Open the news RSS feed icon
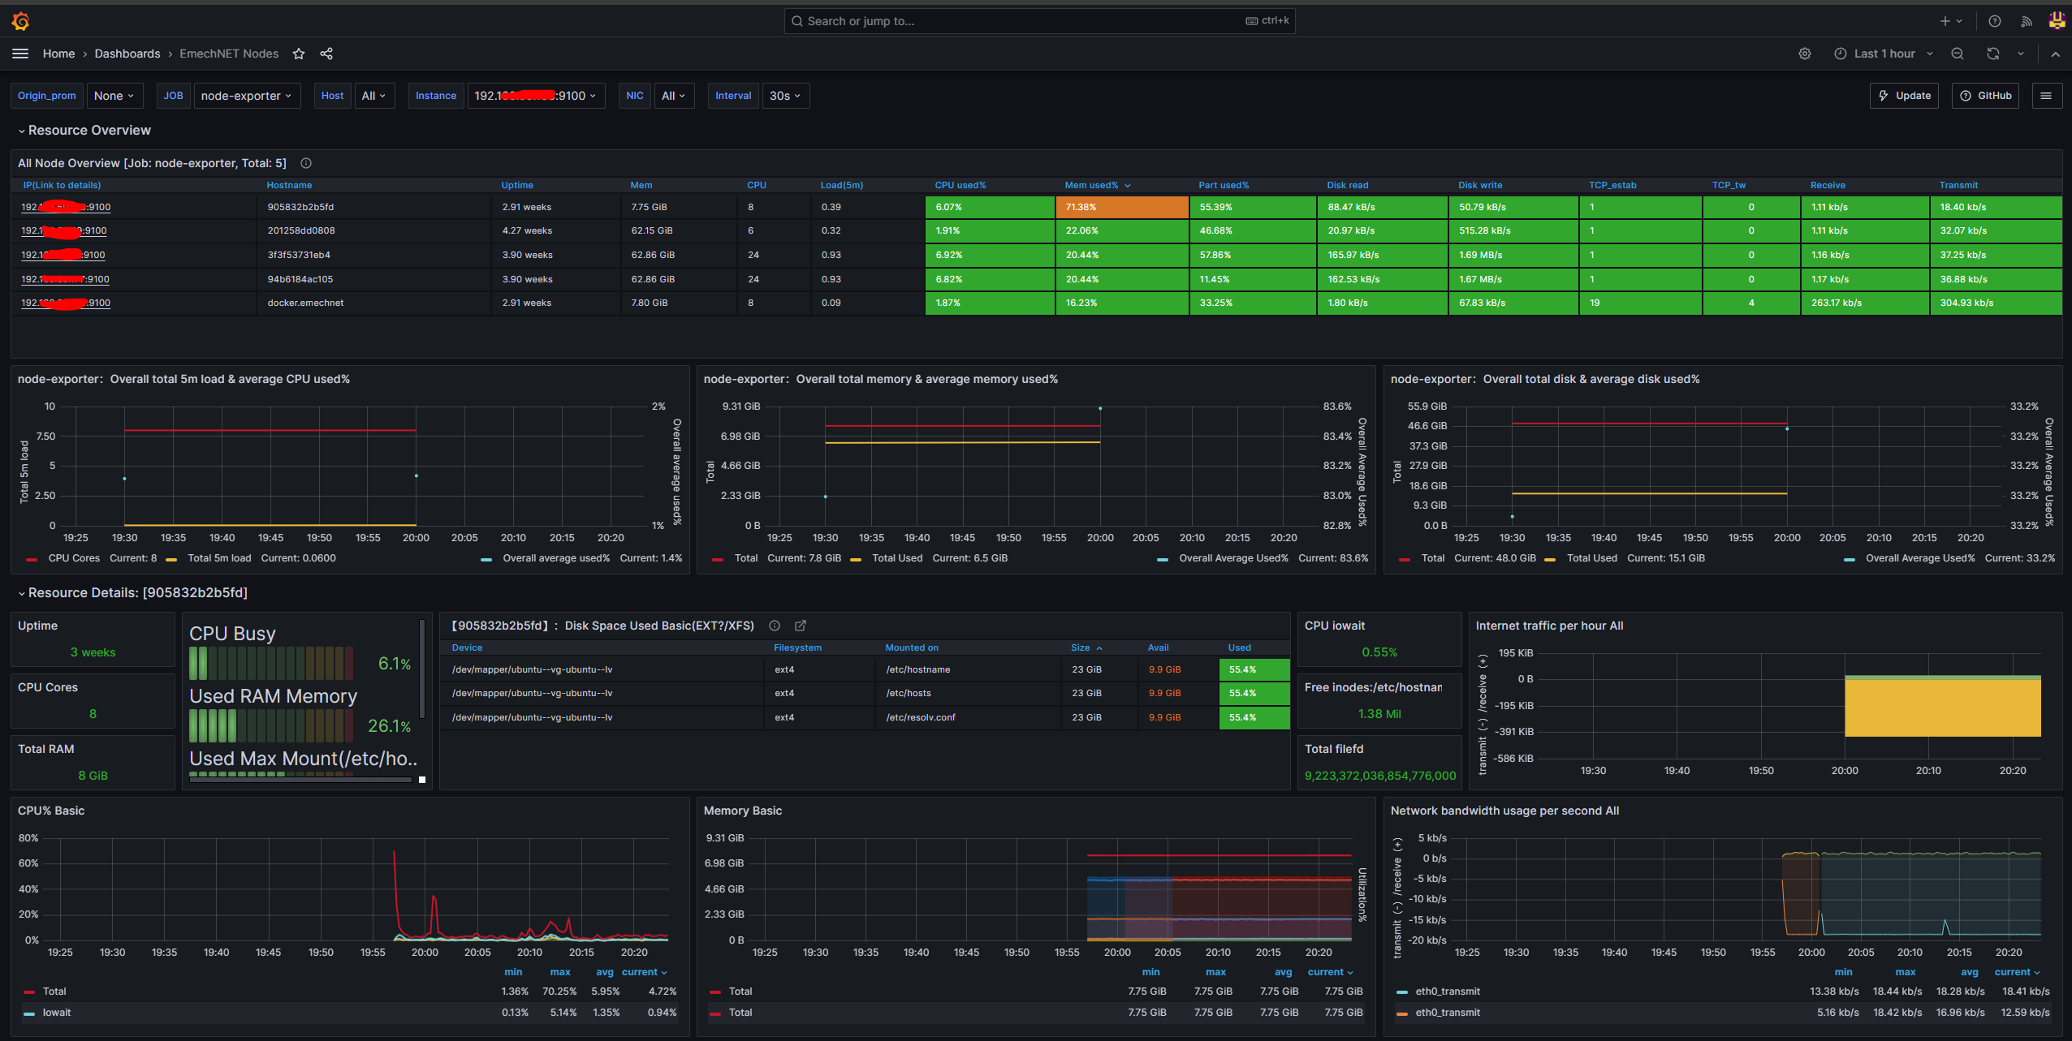The image size is (2072, 1041). click(2027, 21)
